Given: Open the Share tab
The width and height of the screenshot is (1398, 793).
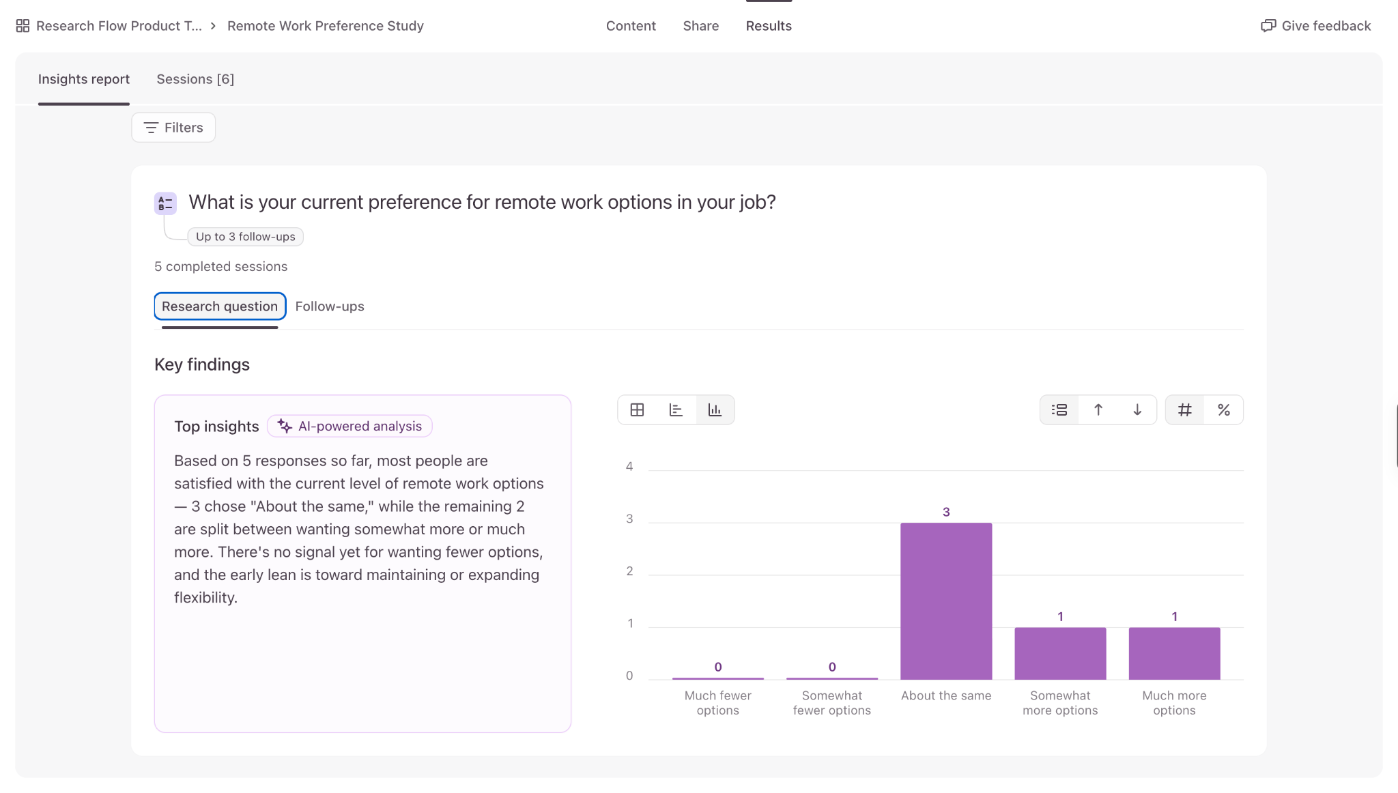Looking at the screenshot, I should click(x=701, y=26).
